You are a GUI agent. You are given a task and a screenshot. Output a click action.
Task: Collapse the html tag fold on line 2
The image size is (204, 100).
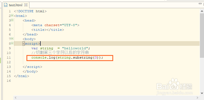click(12, 16)
